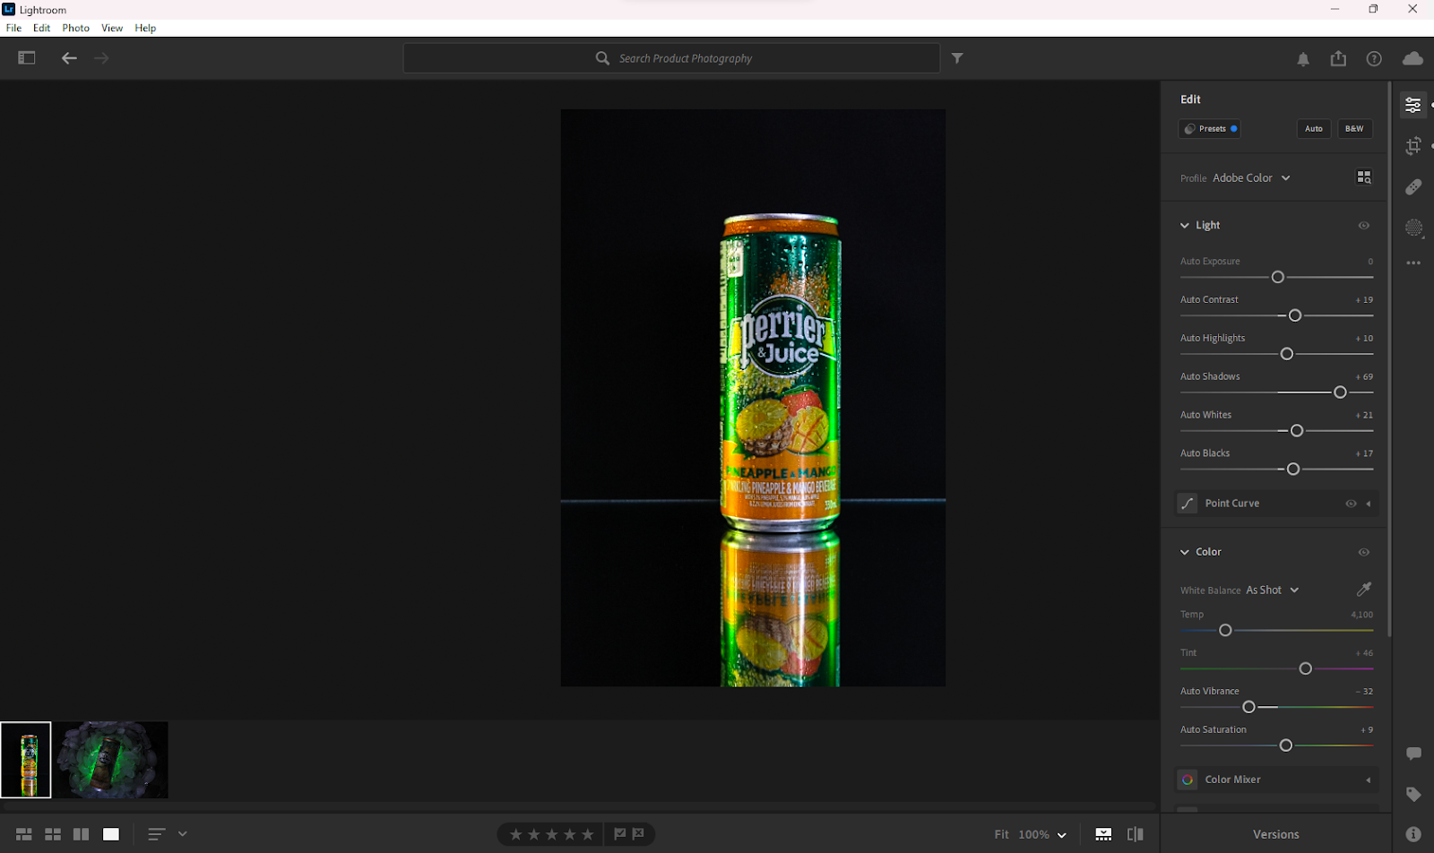
Task: Set zoom to Fit
Action: 1001,834
